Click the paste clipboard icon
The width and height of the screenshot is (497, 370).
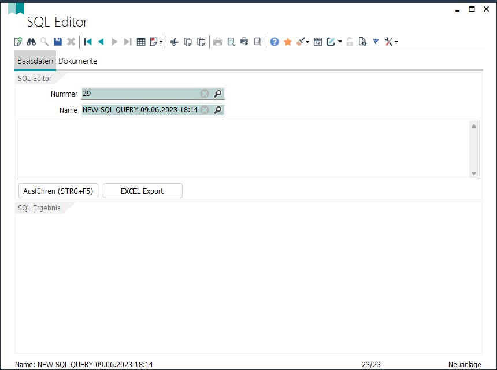click(201, 42)
